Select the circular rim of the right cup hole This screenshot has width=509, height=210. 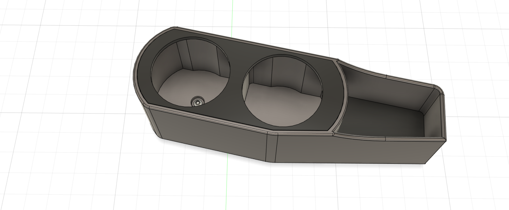click(x=283, y=91)
